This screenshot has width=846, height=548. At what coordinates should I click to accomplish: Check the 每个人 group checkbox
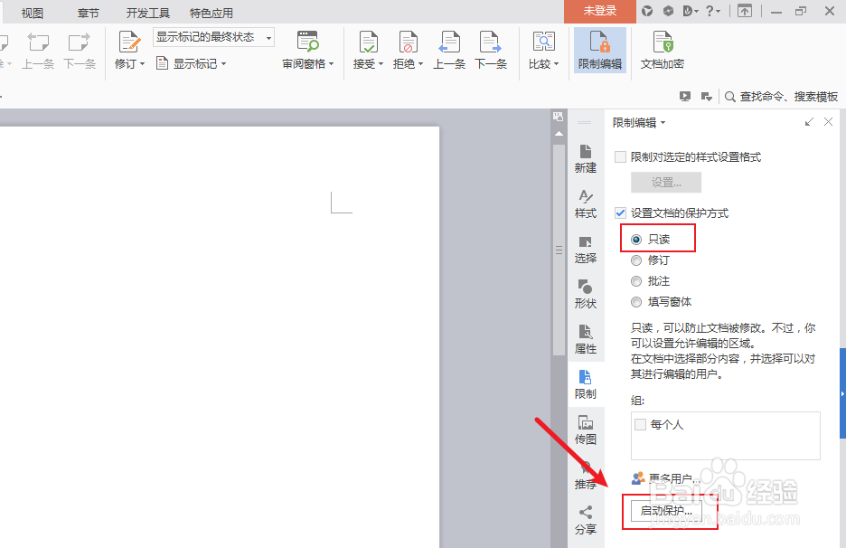[x=640, y=424]
